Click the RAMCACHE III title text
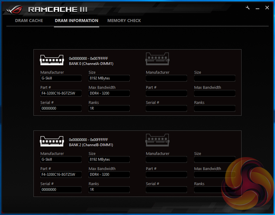 click(x=58, y=9)
